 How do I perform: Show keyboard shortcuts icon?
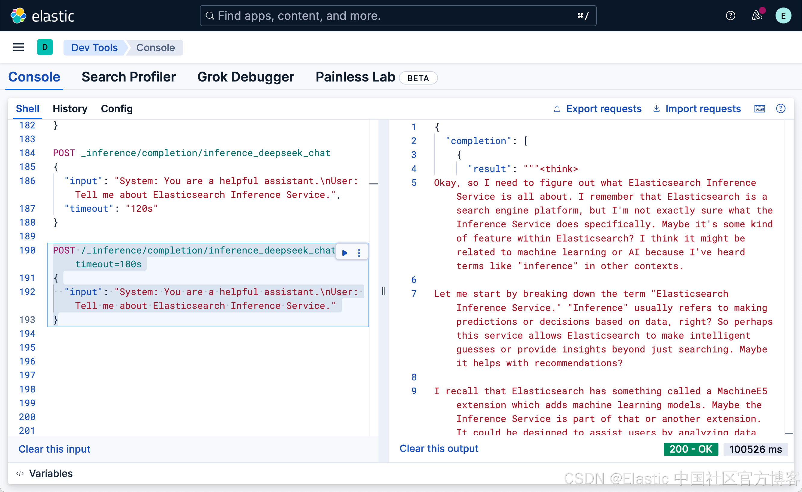759,109
